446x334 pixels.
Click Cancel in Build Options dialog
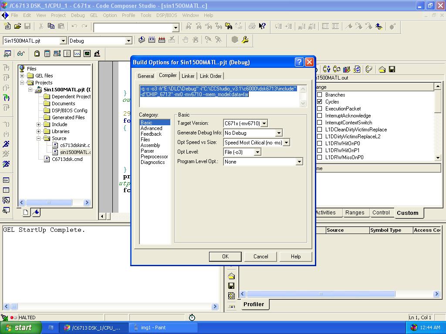260,257
